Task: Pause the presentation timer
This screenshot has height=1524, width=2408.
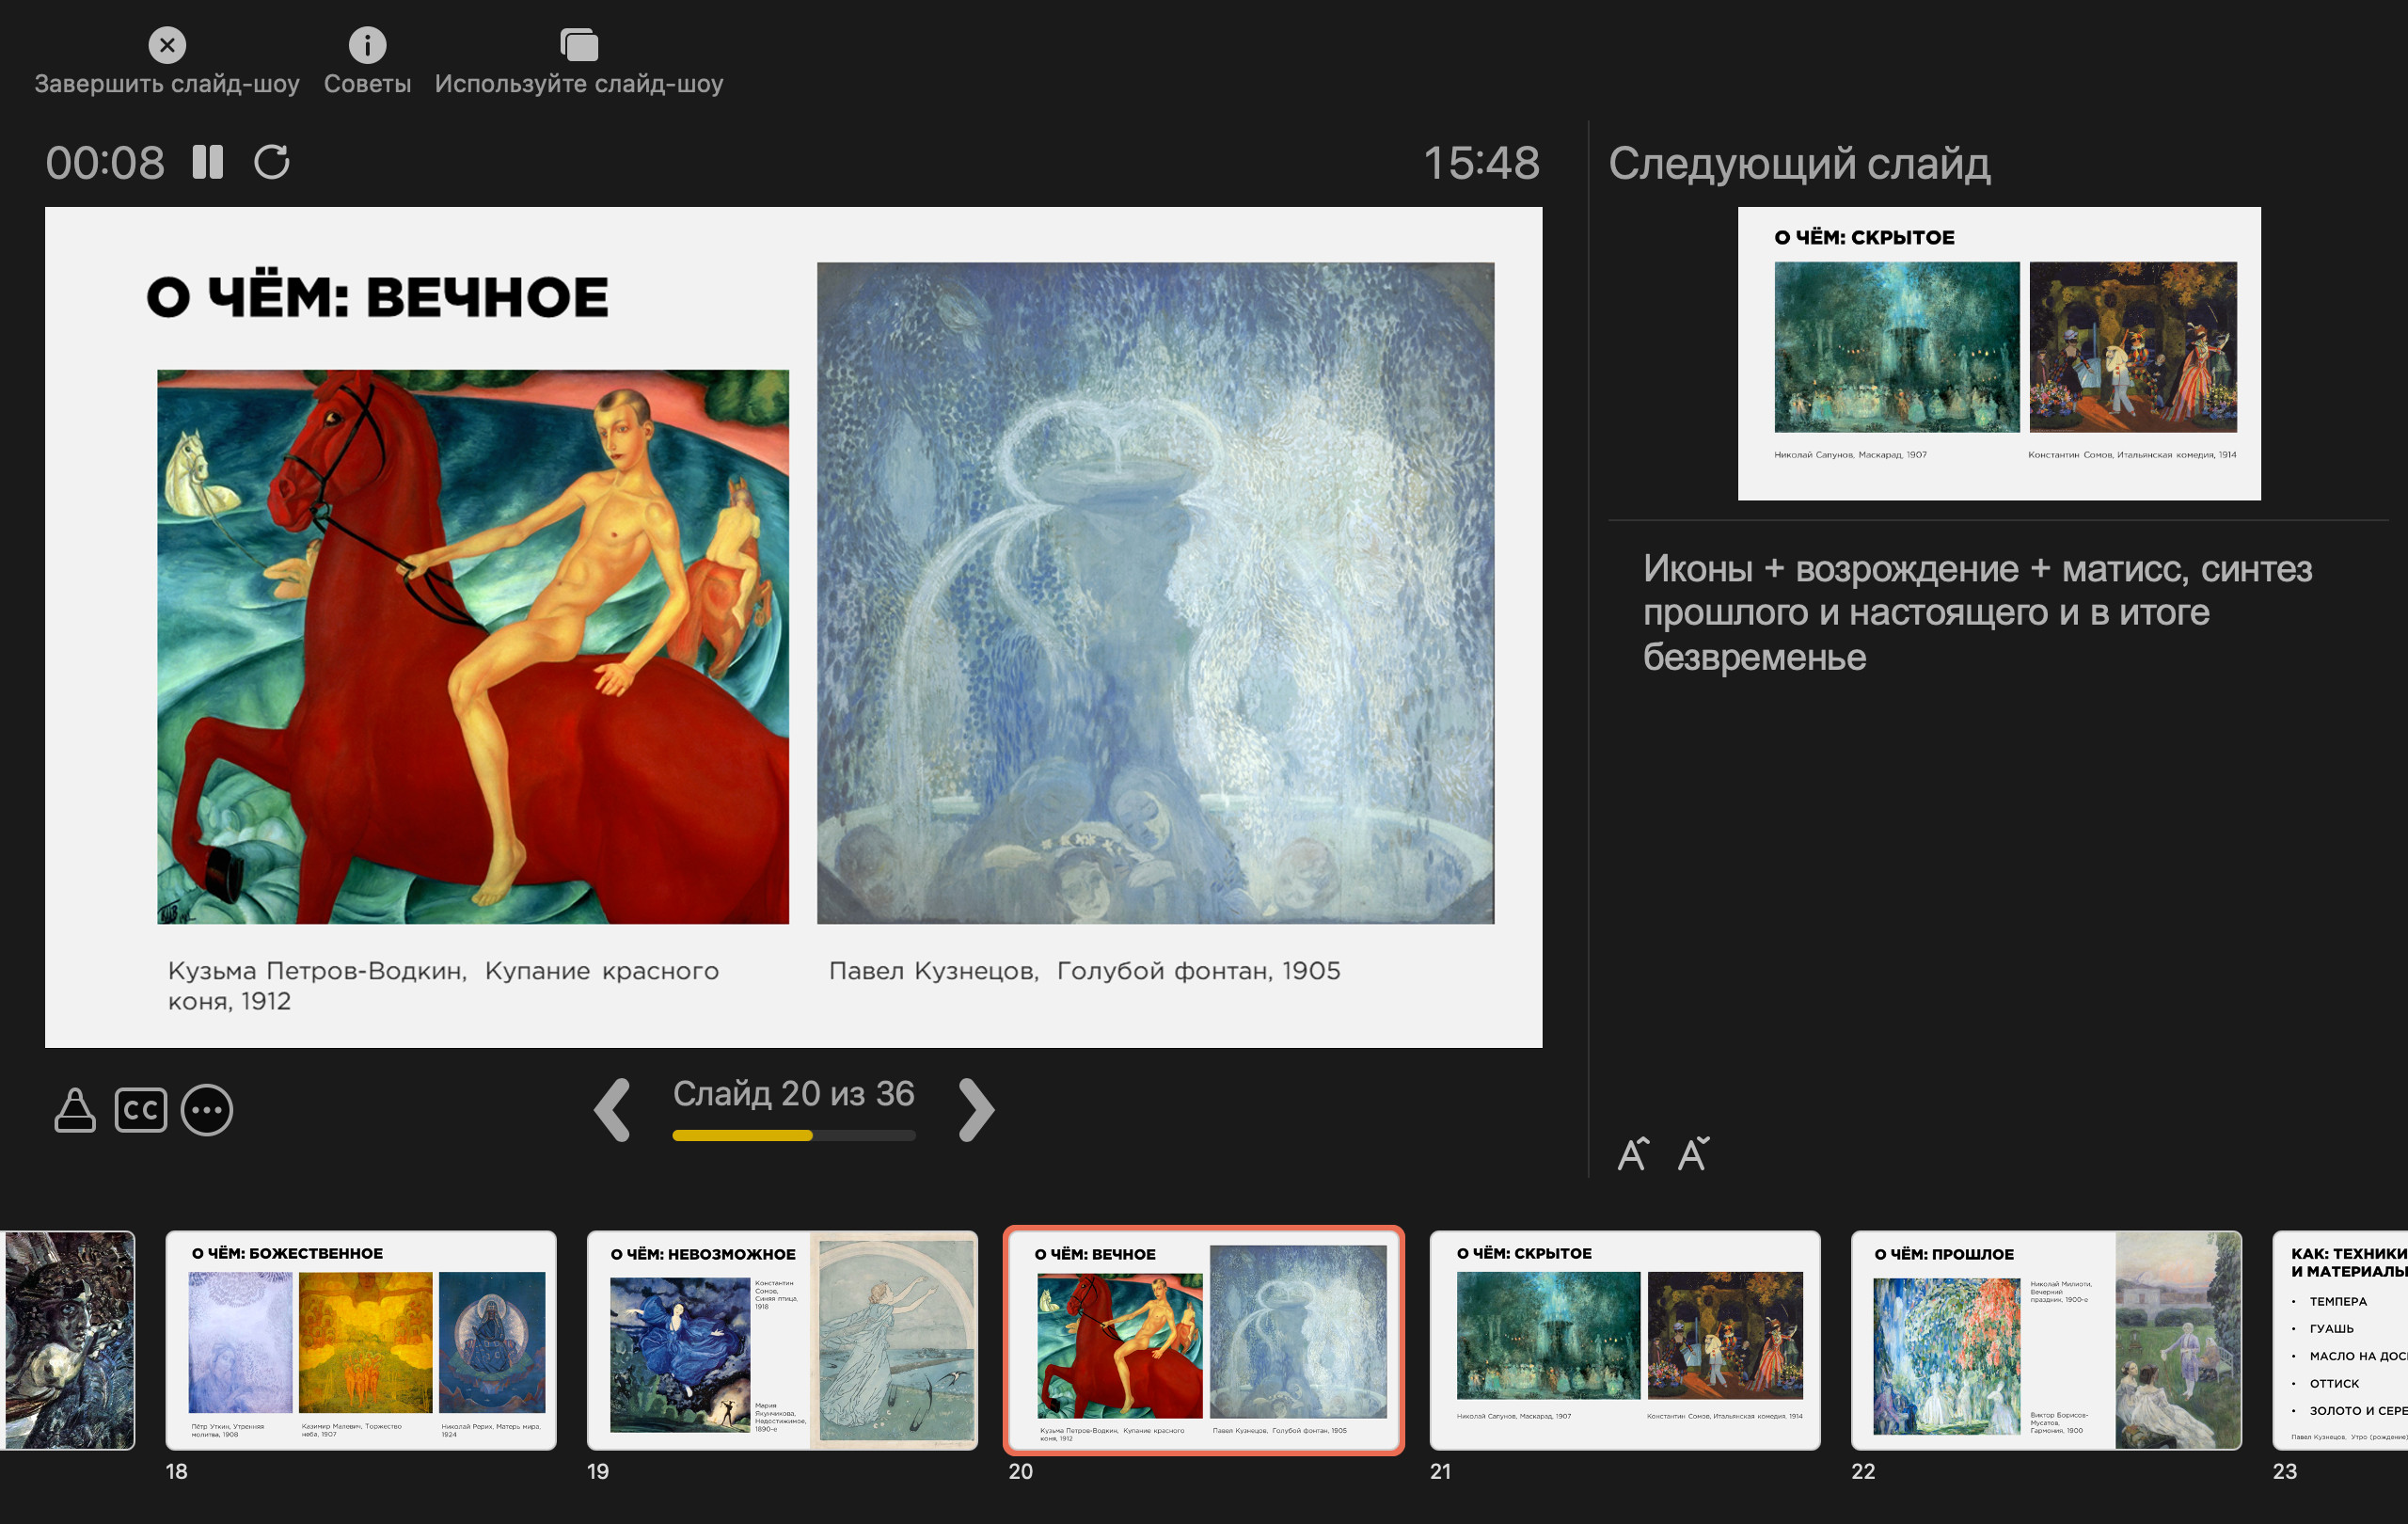Action: (208, 162)
